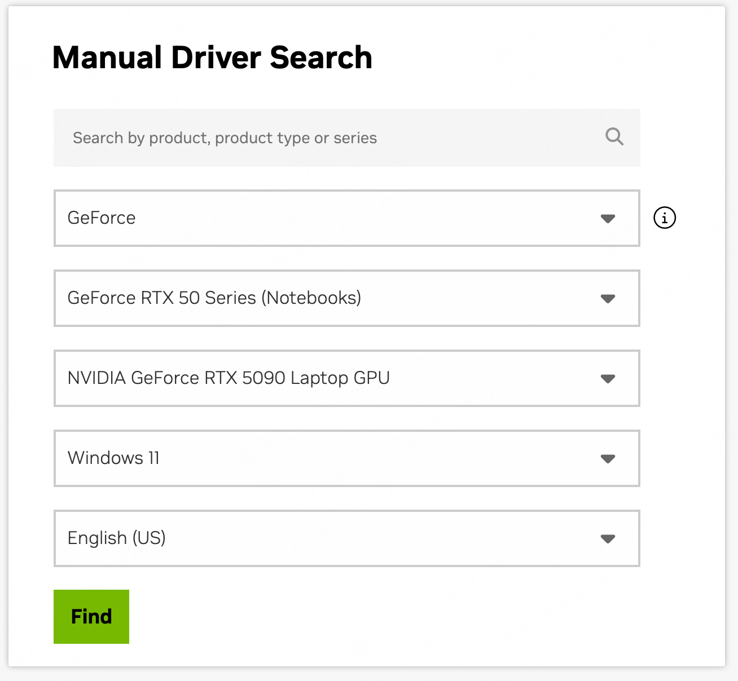Click the green Find button
738x681 pixels.
tap(91, 617)
